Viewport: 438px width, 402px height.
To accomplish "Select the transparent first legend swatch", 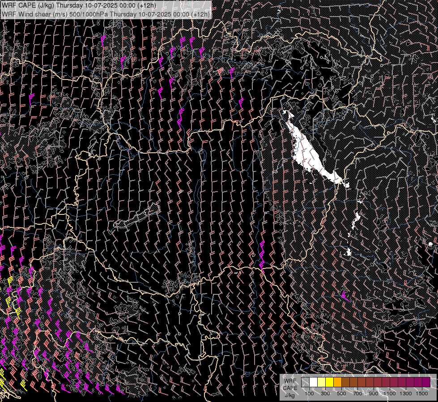I will [305, 382].
